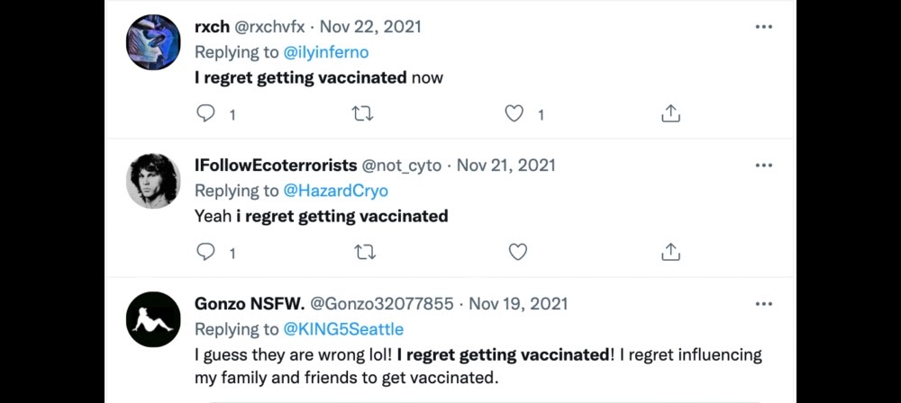Screen dimensions: 901x403
Task: Reply to IFollowEcoterrorists tweet
Action: (205, 252)
